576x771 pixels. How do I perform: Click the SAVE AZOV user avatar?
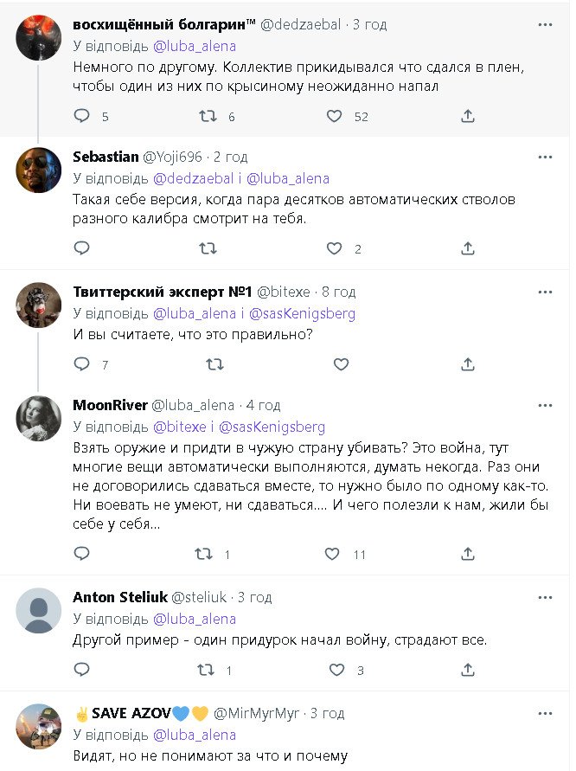click(39, 727)
